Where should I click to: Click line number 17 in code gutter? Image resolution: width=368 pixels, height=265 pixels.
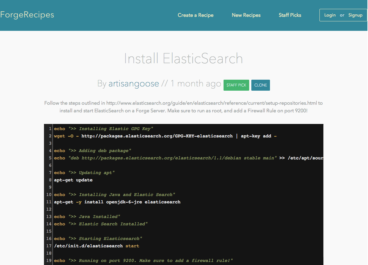point(49,246)
